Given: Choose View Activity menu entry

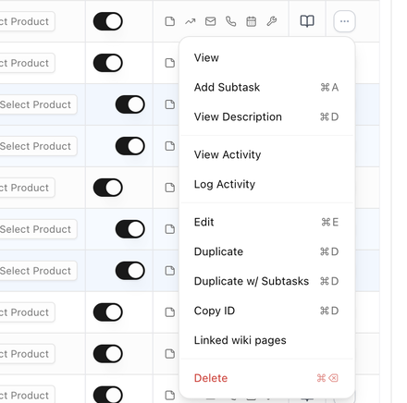Looking at the screenshot, I should point(267,154).
